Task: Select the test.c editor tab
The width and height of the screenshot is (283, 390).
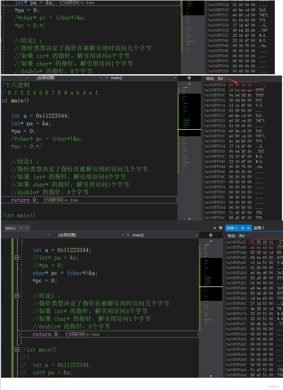Action: [x=11, y=228]
